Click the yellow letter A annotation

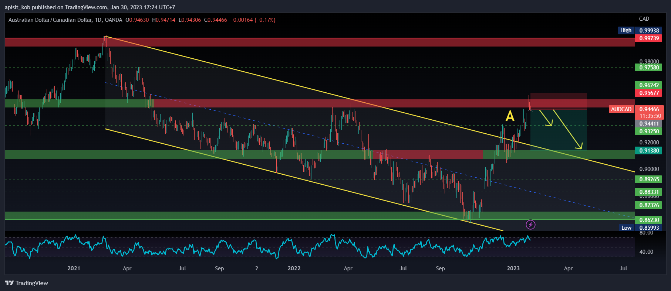[510, 116]
